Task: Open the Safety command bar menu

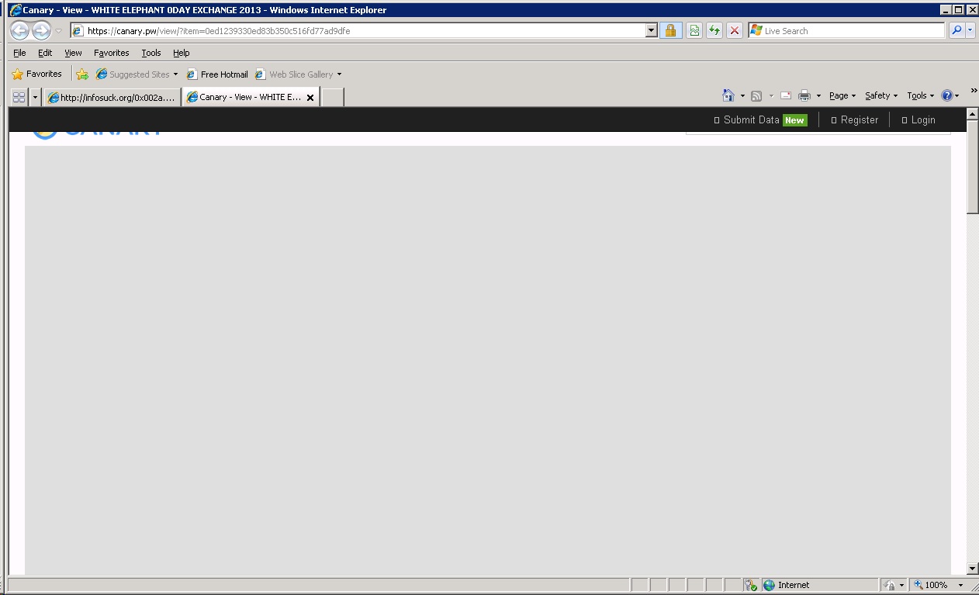Action: coord(881,95)
